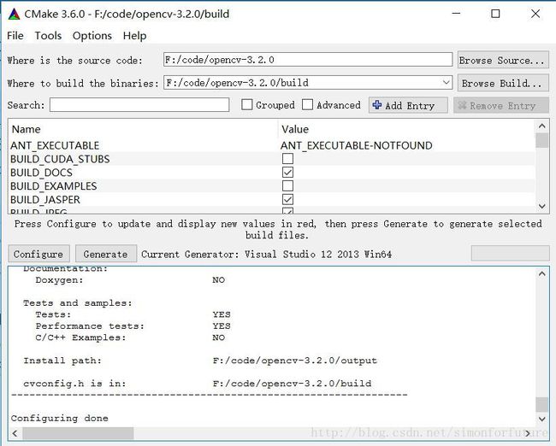The width and height of the screenshot is (556, 446).
Task: Click the Browse Source button
Action: 503,60
